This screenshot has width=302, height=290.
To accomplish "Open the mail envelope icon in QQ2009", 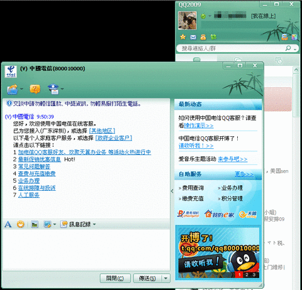I will click(193, 37).
